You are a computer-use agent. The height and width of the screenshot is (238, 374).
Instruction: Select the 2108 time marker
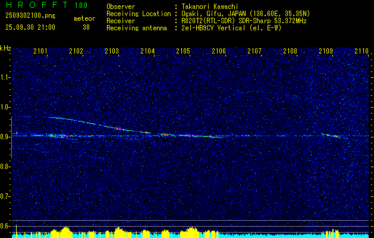[x=290, y=52]
